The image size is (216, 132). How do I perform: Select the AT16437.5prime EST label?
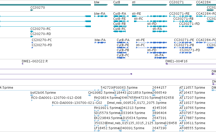click(x=192, y=93)
